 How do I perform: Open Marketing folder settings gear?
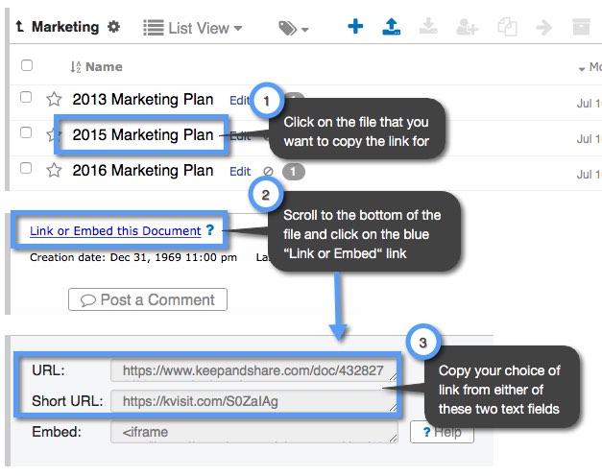tap(113, 27)
